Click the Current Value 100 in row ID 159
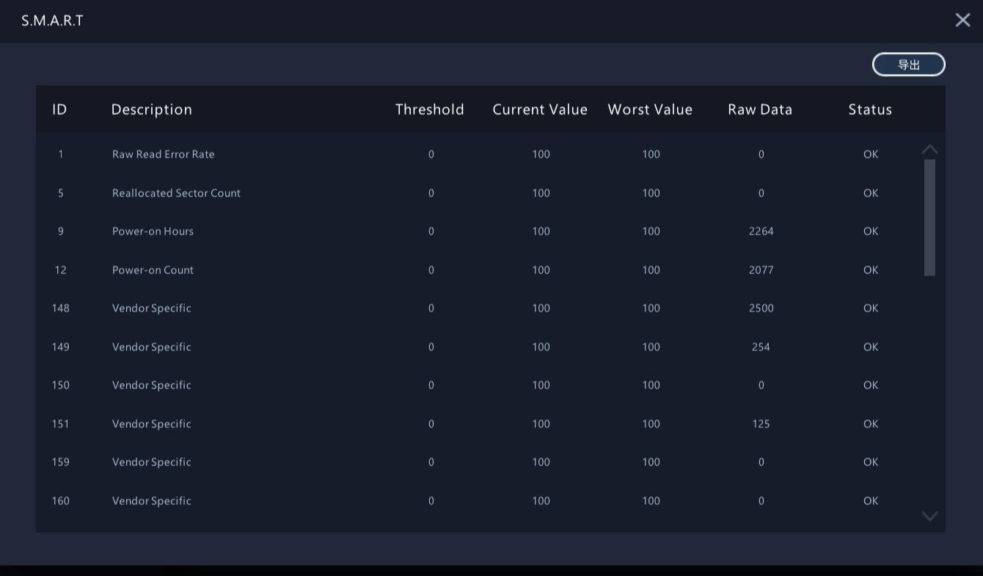Image resolution: width=983 pixels, height=576 pixels. pyautogui.click(x=541, y=462)
